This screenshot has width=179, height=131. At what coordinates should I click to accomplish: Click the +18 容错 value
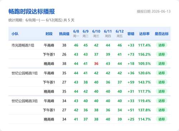[x=131, y=64]
